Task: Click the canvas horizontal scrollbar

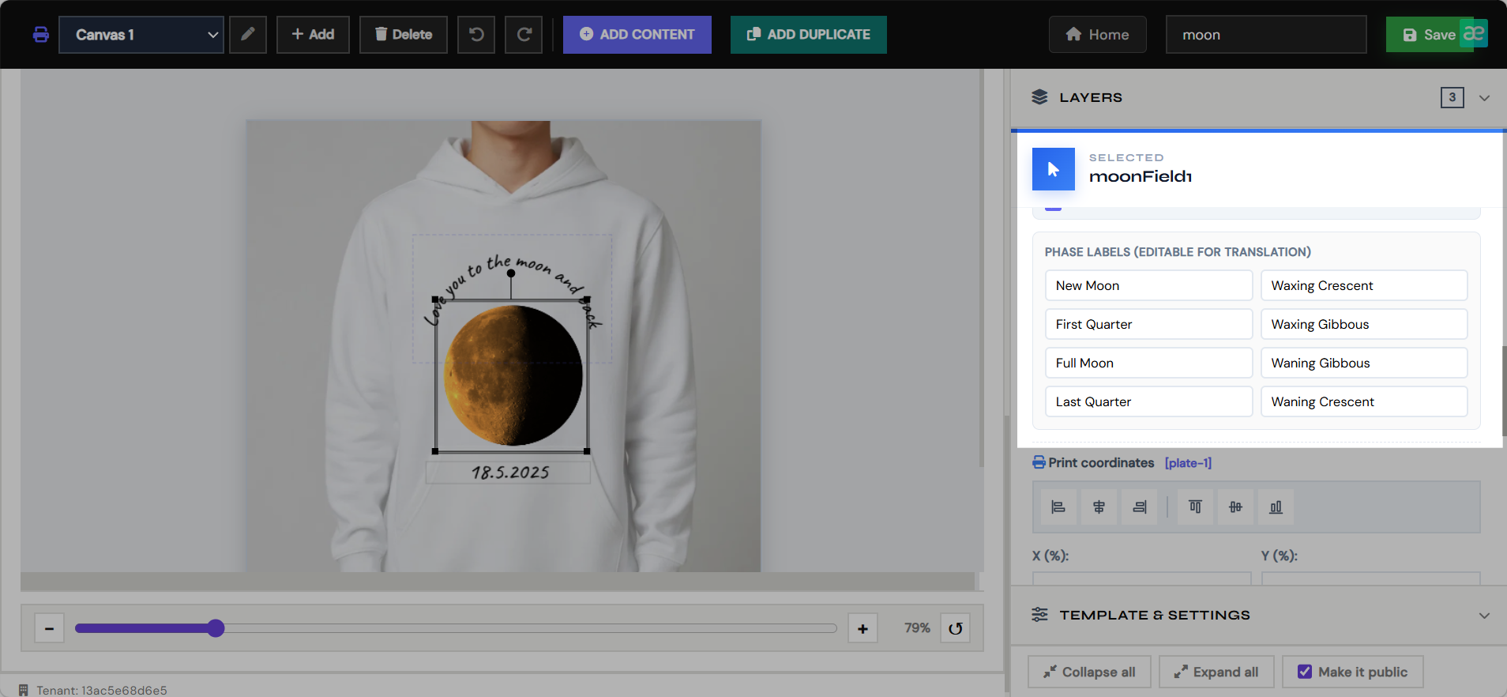Action: point(498,582)
